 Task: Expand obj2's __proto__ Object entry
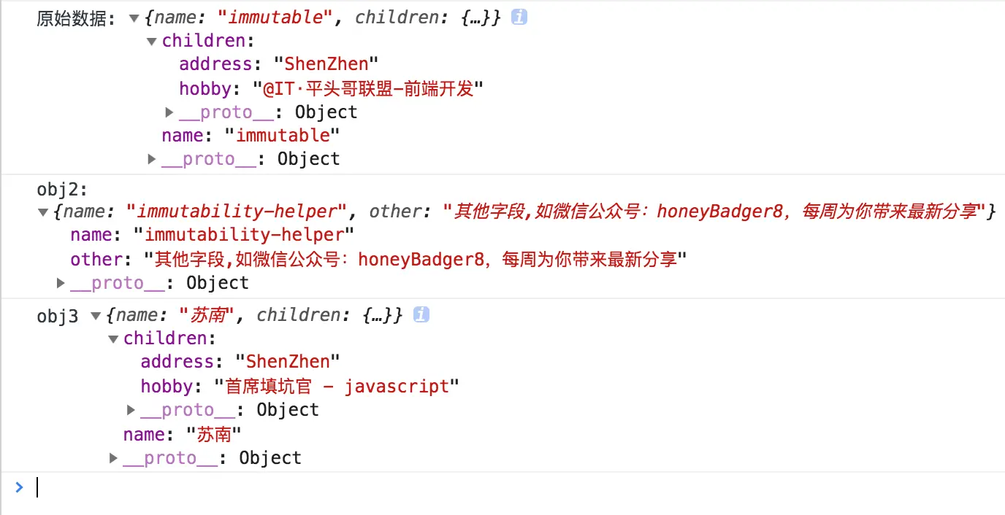pos(60,282)
